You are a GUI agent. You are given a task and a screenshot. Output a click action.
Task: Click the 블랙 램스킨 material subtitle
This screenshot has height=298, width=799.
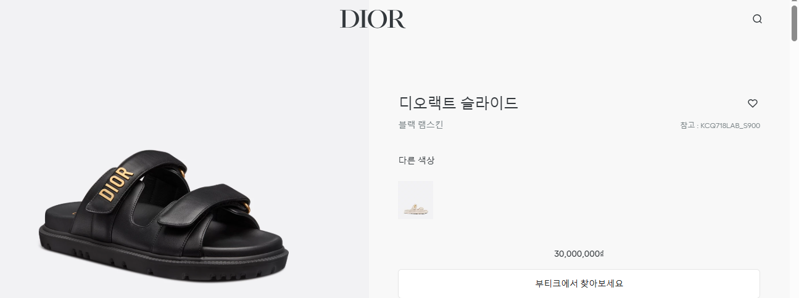(421, 125)
